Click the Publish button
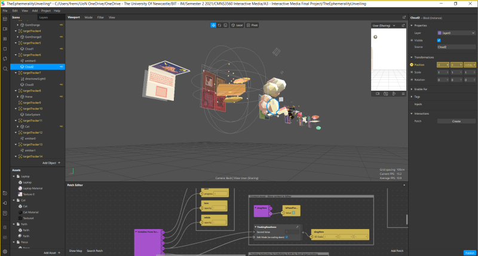The width and height of the screenshot is (478, 256). tap(470, 253)
